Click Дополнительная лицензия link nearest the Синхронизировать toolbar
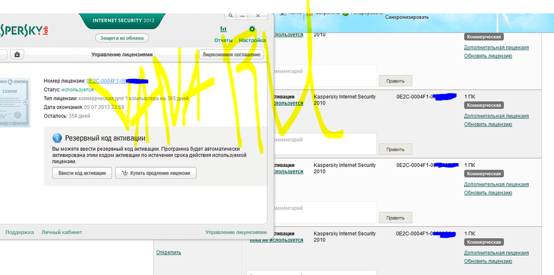The height and width of the screenshot is (275, 554). pos(497,48)
